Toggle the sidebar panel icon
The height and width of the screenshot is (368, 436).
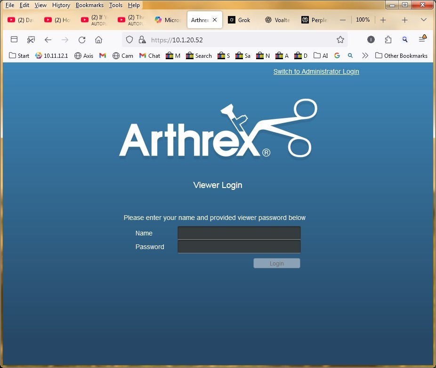(14, 39)
